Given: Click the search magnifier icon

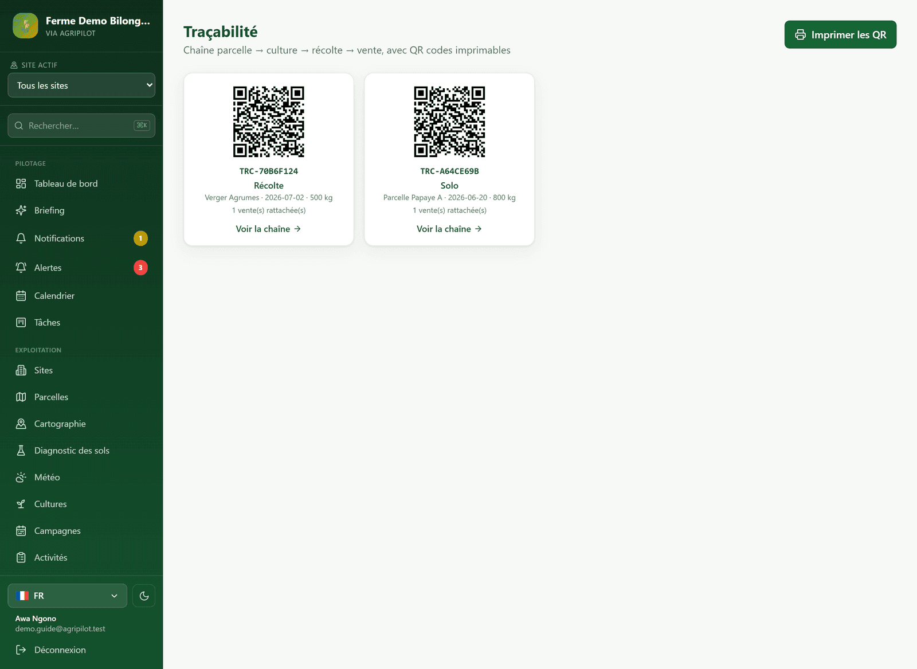Looking at the screenshot, I should click(19, 126).
